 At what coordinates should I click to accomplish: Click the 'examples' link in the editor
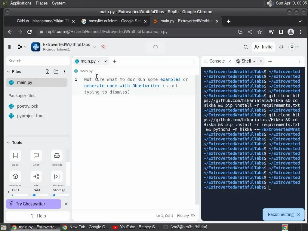point(170,79)
